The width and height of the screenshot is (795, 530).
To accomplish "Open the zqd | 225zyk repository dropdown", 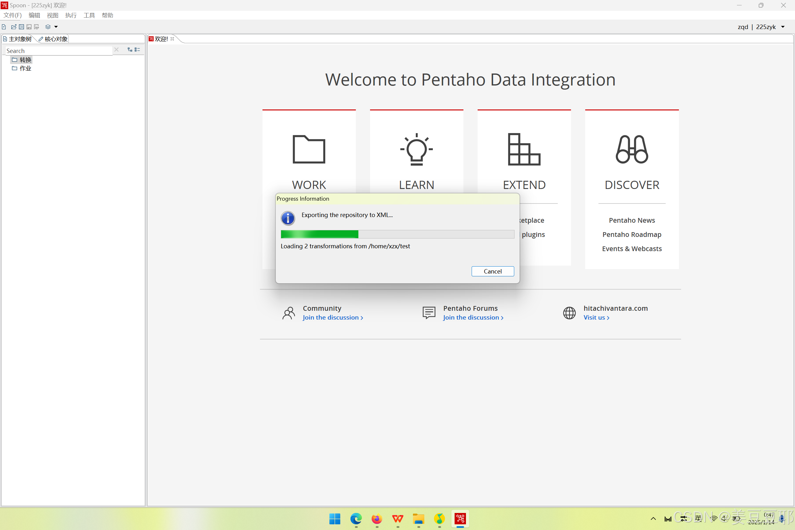I will point(783,27).
